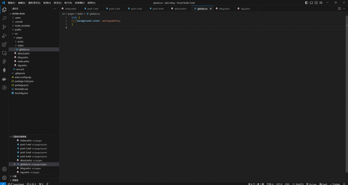Viewport: 348px width, 185px height.
Task: Collapse the src folder
Action: [x=34, y=33]
